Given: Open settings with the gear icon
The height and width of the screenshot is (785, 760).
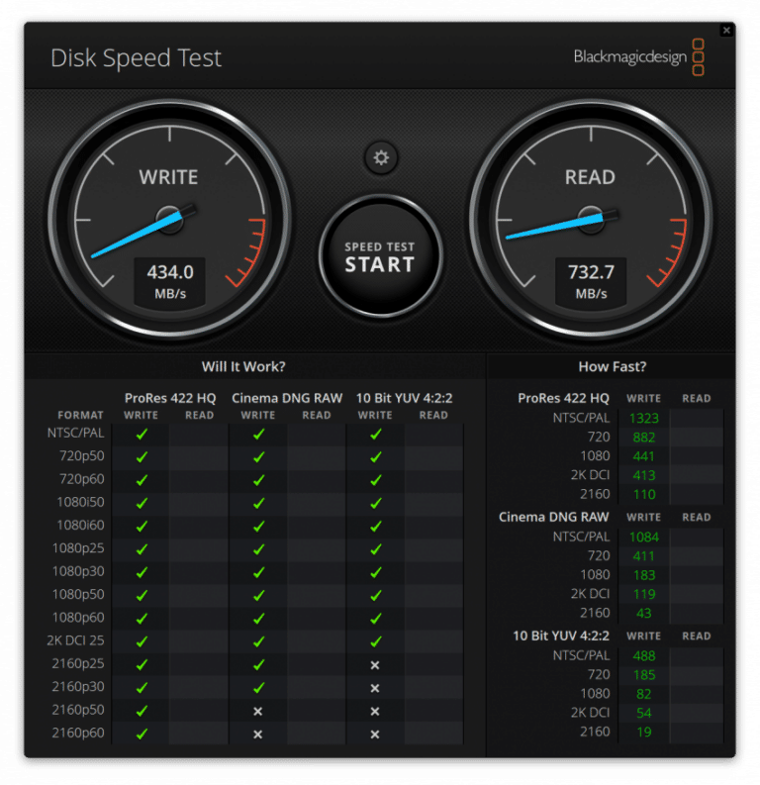Looking at the screenshot, I should [381, 158].
